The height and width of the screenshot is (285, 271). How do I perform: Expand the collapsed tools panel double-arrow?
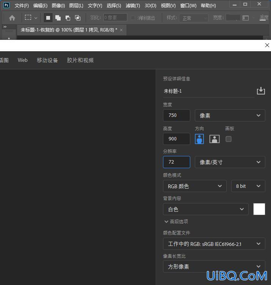(x=5, y=27)
